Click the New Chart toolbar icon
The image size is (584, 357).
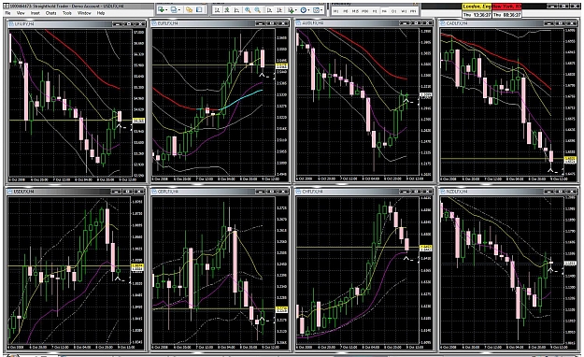(161, 9)
